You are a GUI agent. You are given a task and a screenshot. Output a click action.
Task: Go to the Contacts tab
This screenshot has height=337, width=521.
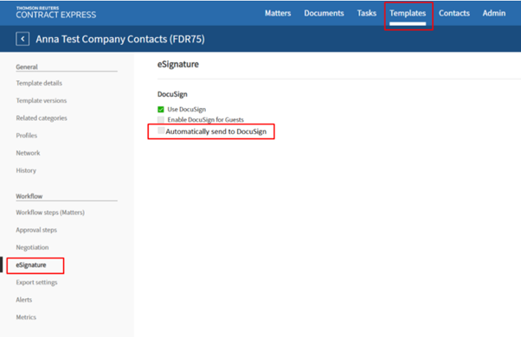click(x=454, y=13)
